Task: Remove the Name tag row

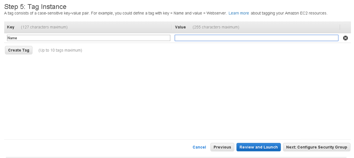Action: point(345,38)
